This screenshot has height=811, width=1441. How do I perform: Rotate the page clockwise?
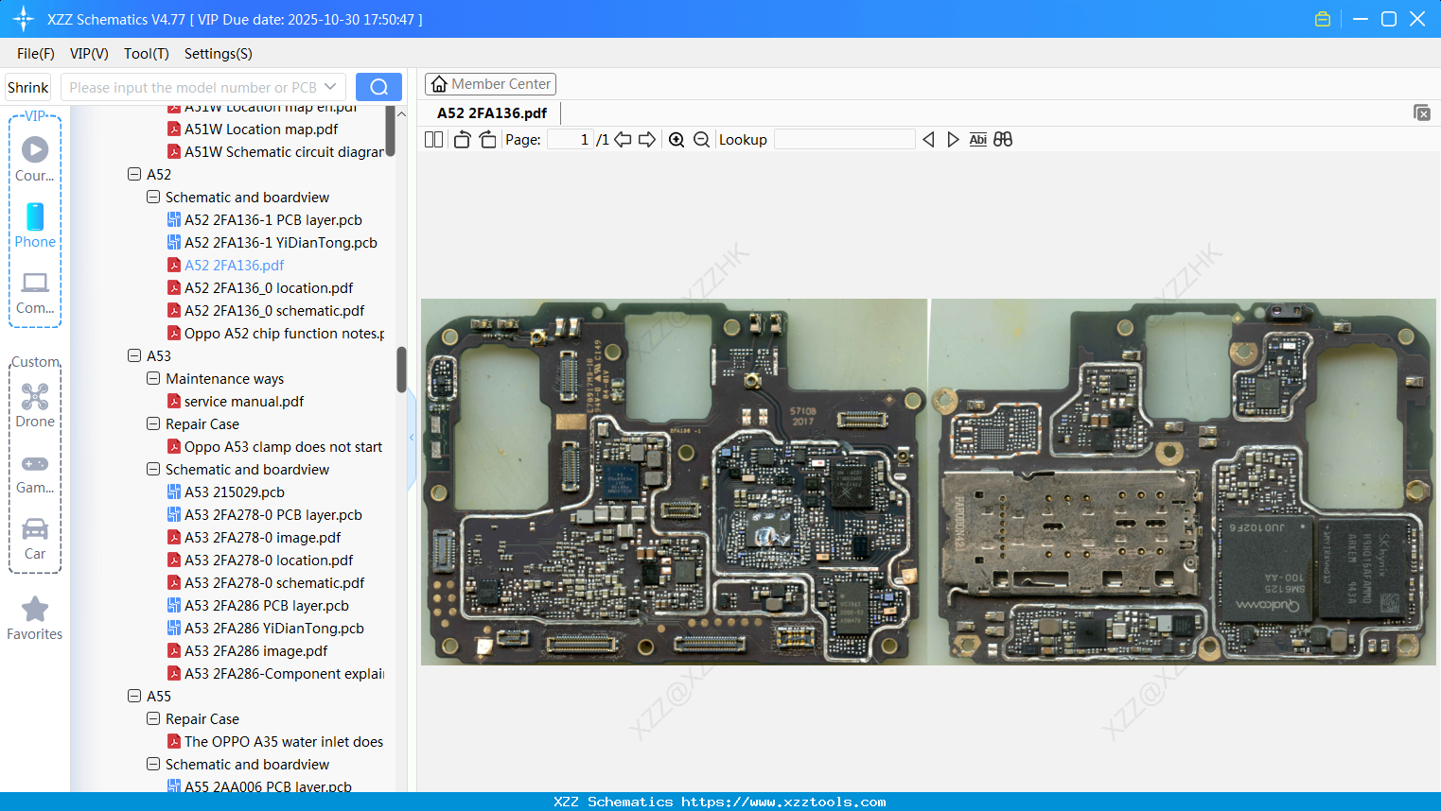(x=487, y=140)
